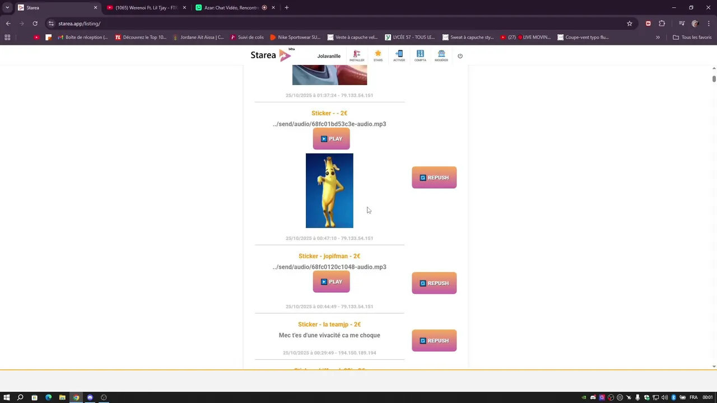This screenshot has height=403, width=717.
Task: Click the 68fc0120c1048-audio.mp3 path text
Action: (x=329, y=267)
